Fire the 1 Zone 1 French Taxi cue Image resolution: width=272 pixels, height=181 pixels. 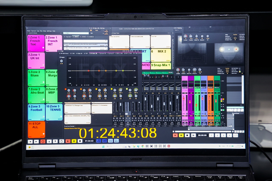36,43
